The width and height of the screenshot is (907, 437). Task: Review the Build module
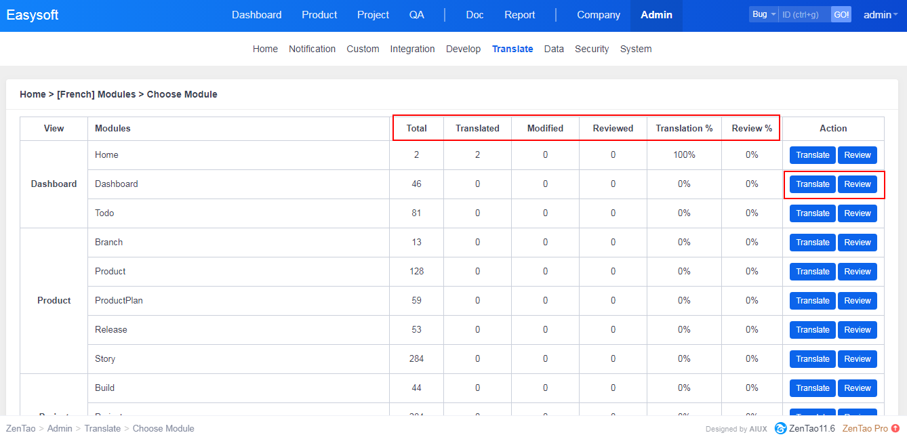(857, 388)
